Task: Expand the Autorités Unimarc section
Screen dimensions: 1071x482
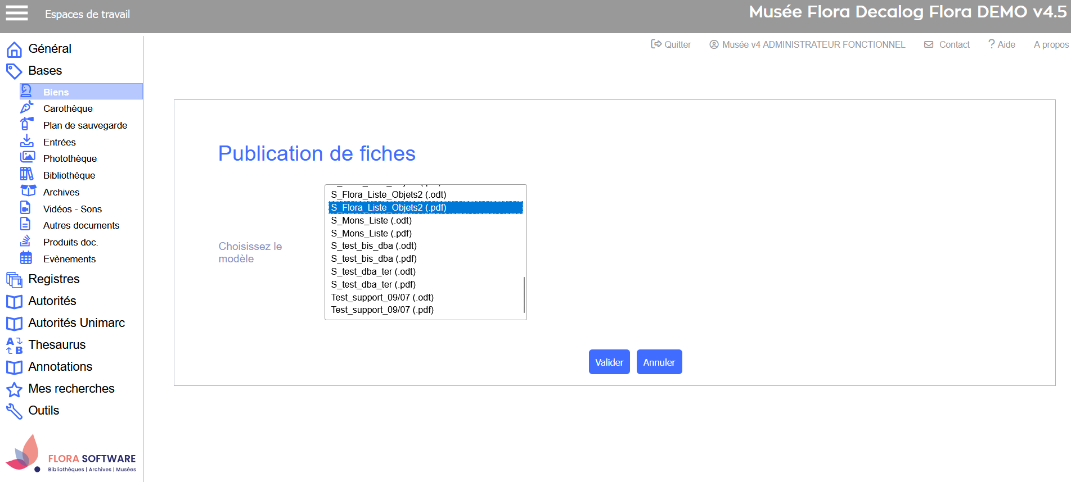Action: (x=76, y=323)
